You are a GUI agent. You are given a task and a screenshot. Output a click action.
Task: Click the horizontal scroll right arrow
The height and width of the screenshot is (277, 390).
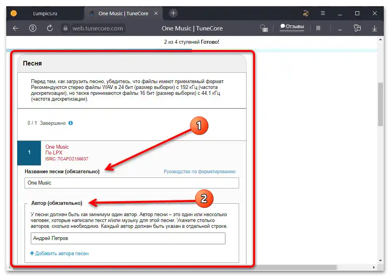point(374,267)
